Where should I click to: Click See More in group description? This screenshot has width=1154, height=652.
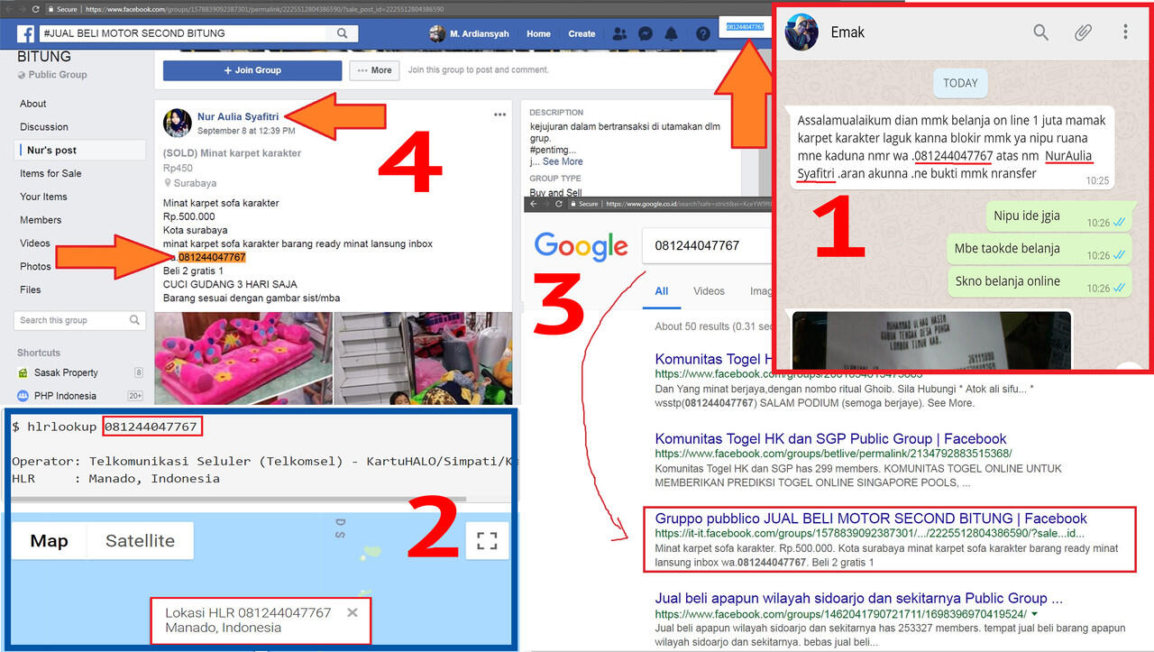561,161
